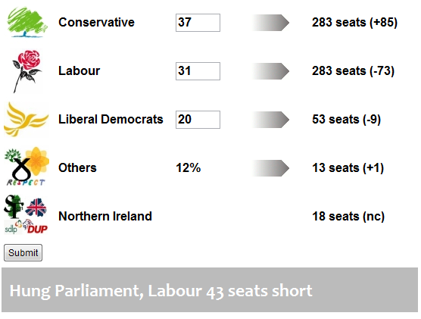Click the arrow in the Others row
421x319 pixels.
(x=270, y=168)
